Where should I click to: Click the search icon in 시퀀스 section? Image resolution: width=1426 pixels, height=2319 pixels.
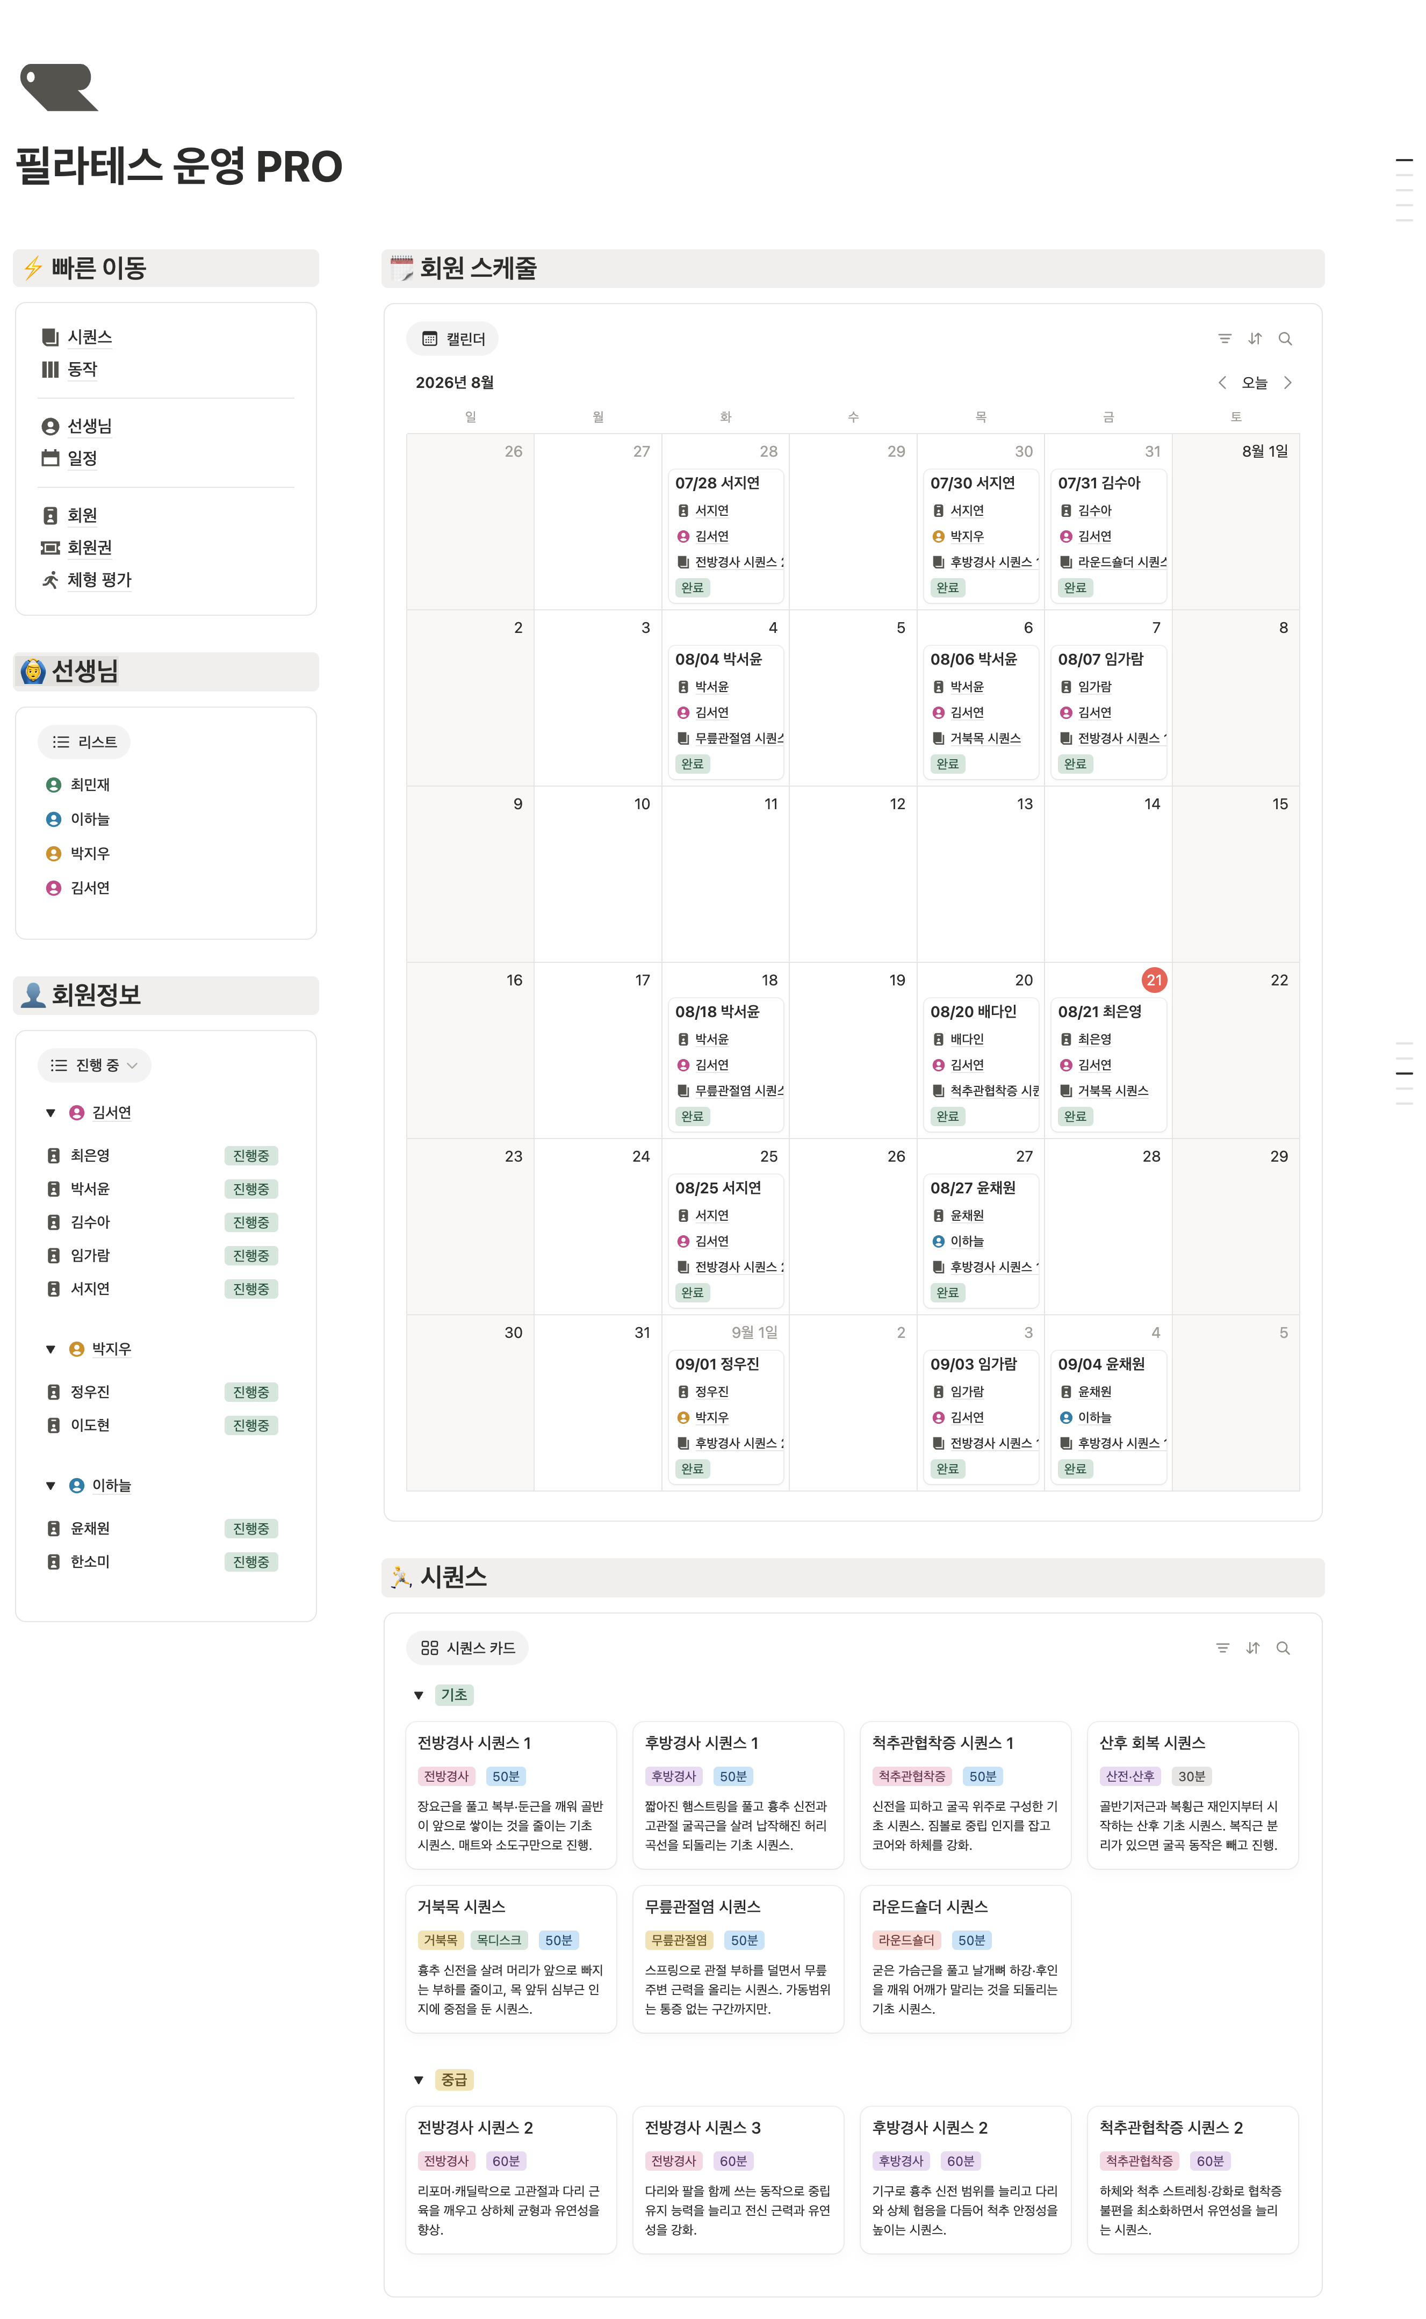[x=1283, y=1647]
